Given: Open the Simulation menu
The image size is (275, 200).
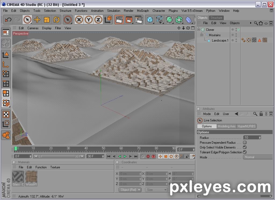Looking at the screenshot, I should (x=114, y=11).
